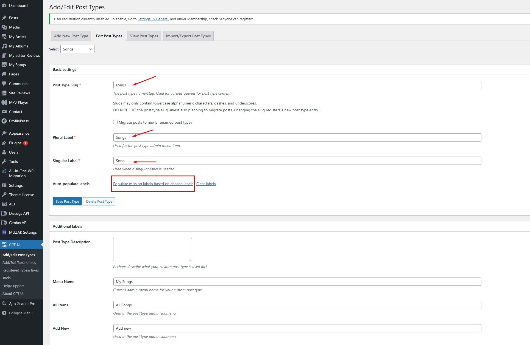Image resolution: width=530 pixels, height=345 pixels.
Task: Open About CPT UI submenu item
Action: point(13,293)
